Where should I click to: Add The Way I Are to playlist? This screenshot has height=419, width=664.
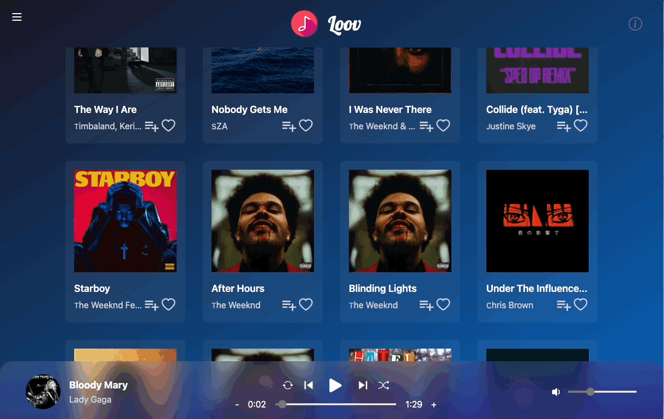pos(152,127)
